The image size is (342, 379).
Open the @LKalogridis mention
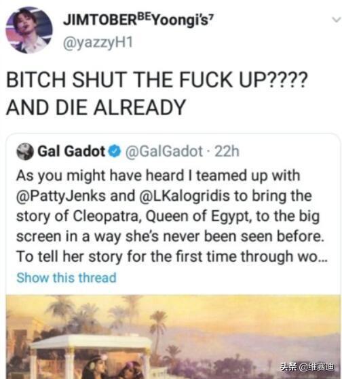coord(185,196)
